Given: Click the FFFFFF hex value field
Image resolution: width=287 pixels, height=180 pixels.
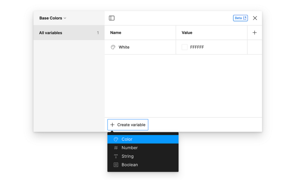Looking at the screenshot, I should pos(197,47).
